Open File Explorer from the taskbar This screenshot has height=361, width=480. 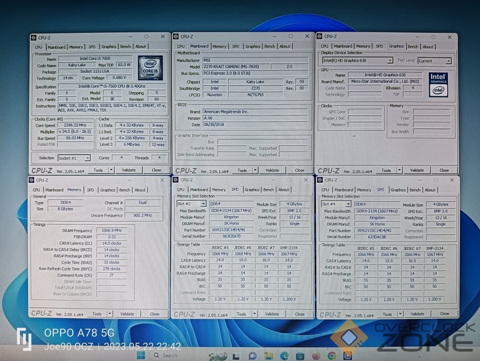(269, 356)
